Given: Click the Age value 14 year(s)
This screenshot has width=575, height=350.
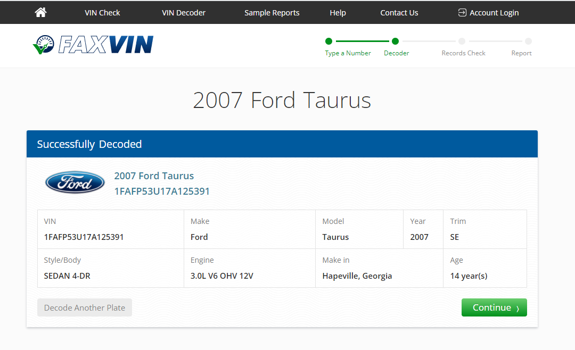Looking at the screenshot, I should [469, 276].
